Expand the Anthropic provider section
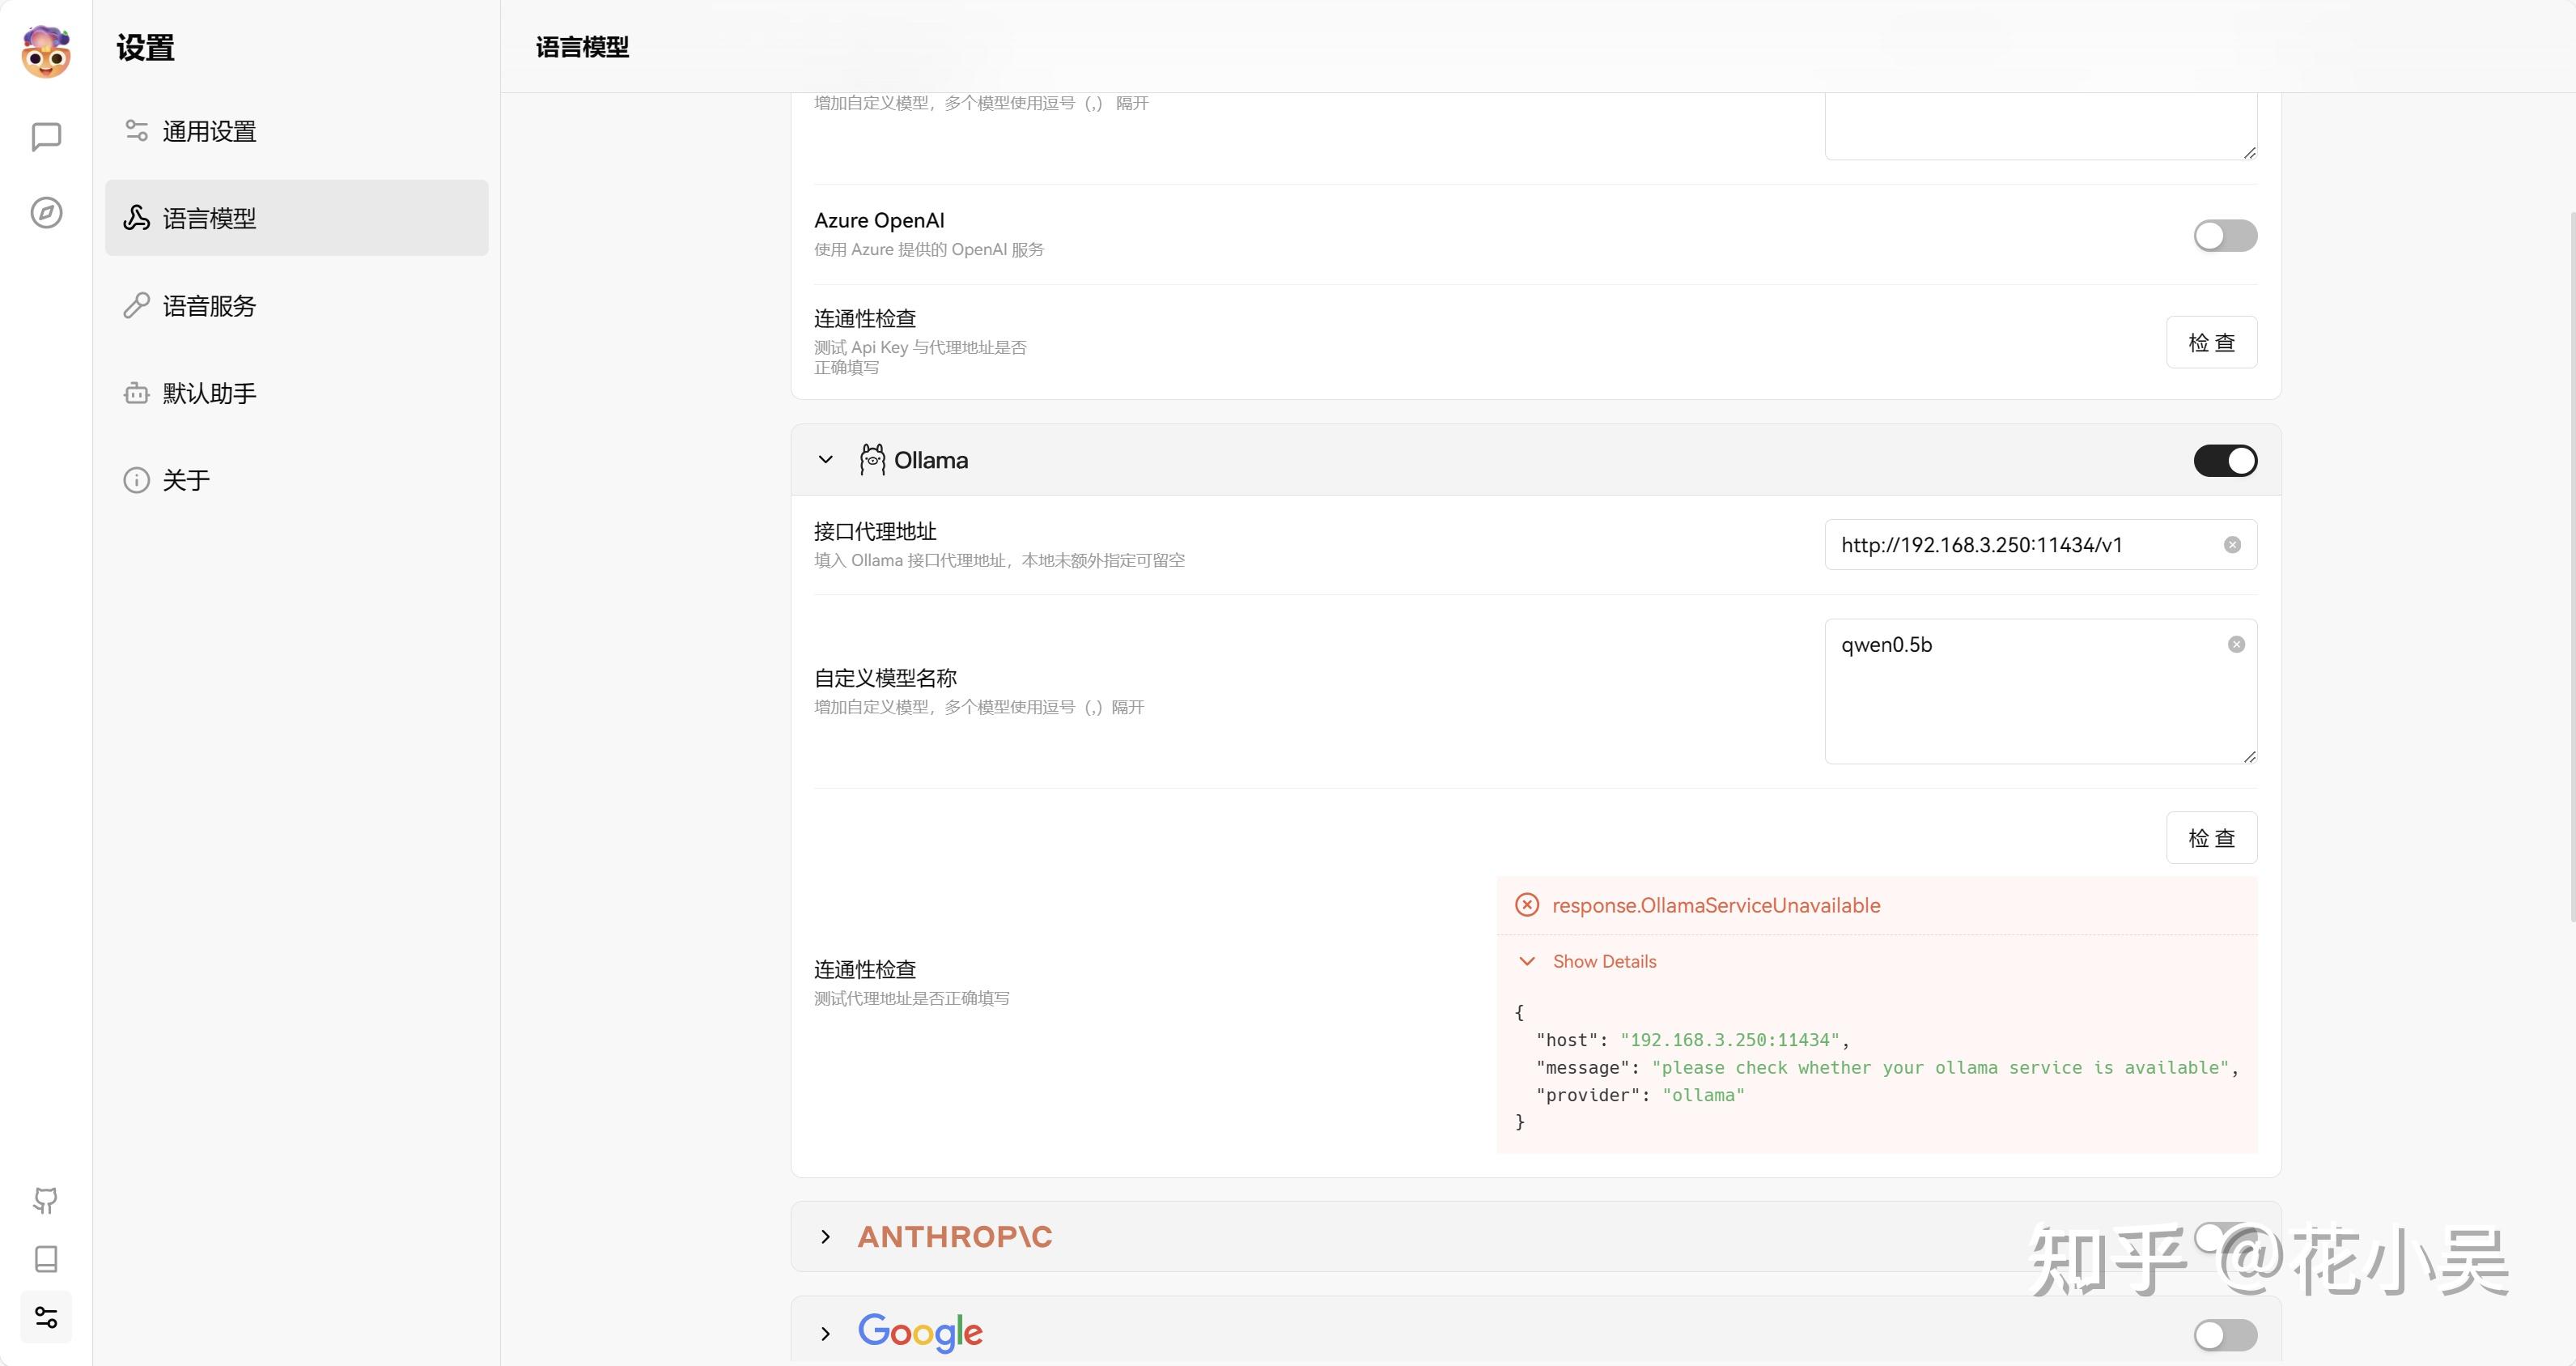The width and height of the screenshot is (2576, 1366). 825,1237
